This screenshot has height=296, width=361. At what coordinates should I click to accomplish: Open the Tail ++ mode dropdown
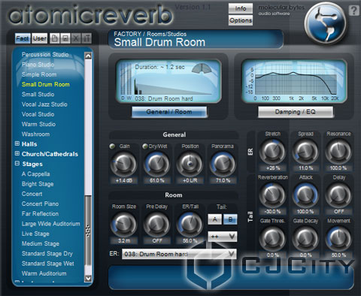tap(223, 237)
